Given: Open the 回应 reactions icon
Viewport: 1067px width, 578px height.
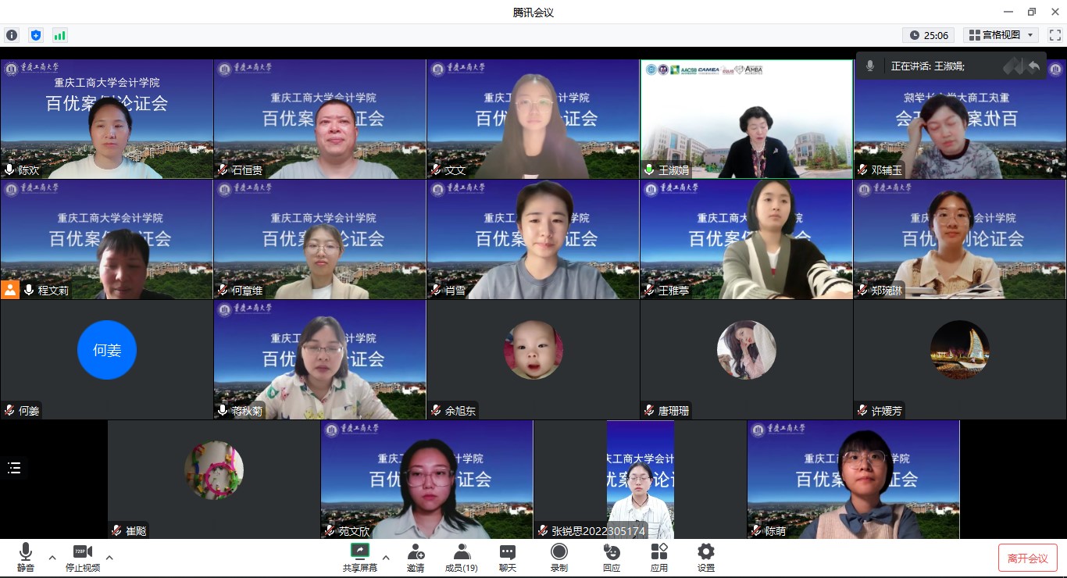Looking at the screenshot, I should (x=612, y=558).
